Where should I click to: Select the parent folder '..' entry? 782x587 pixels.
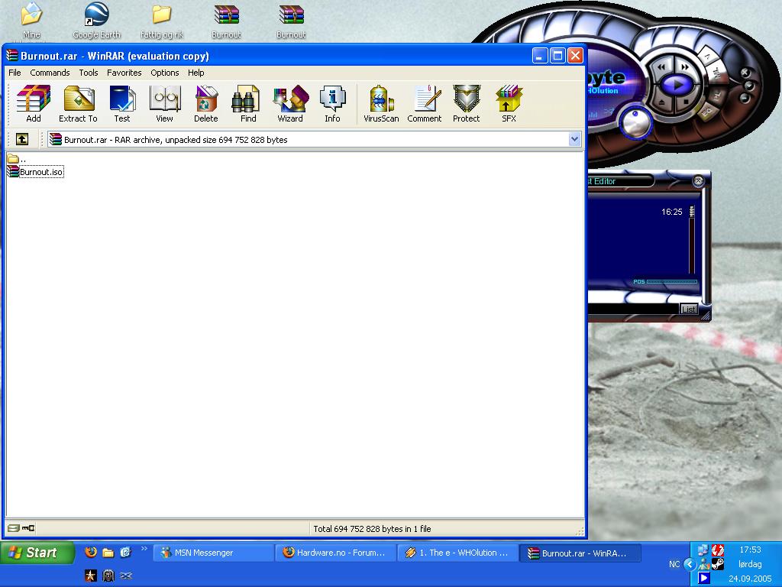pos(17,159)
